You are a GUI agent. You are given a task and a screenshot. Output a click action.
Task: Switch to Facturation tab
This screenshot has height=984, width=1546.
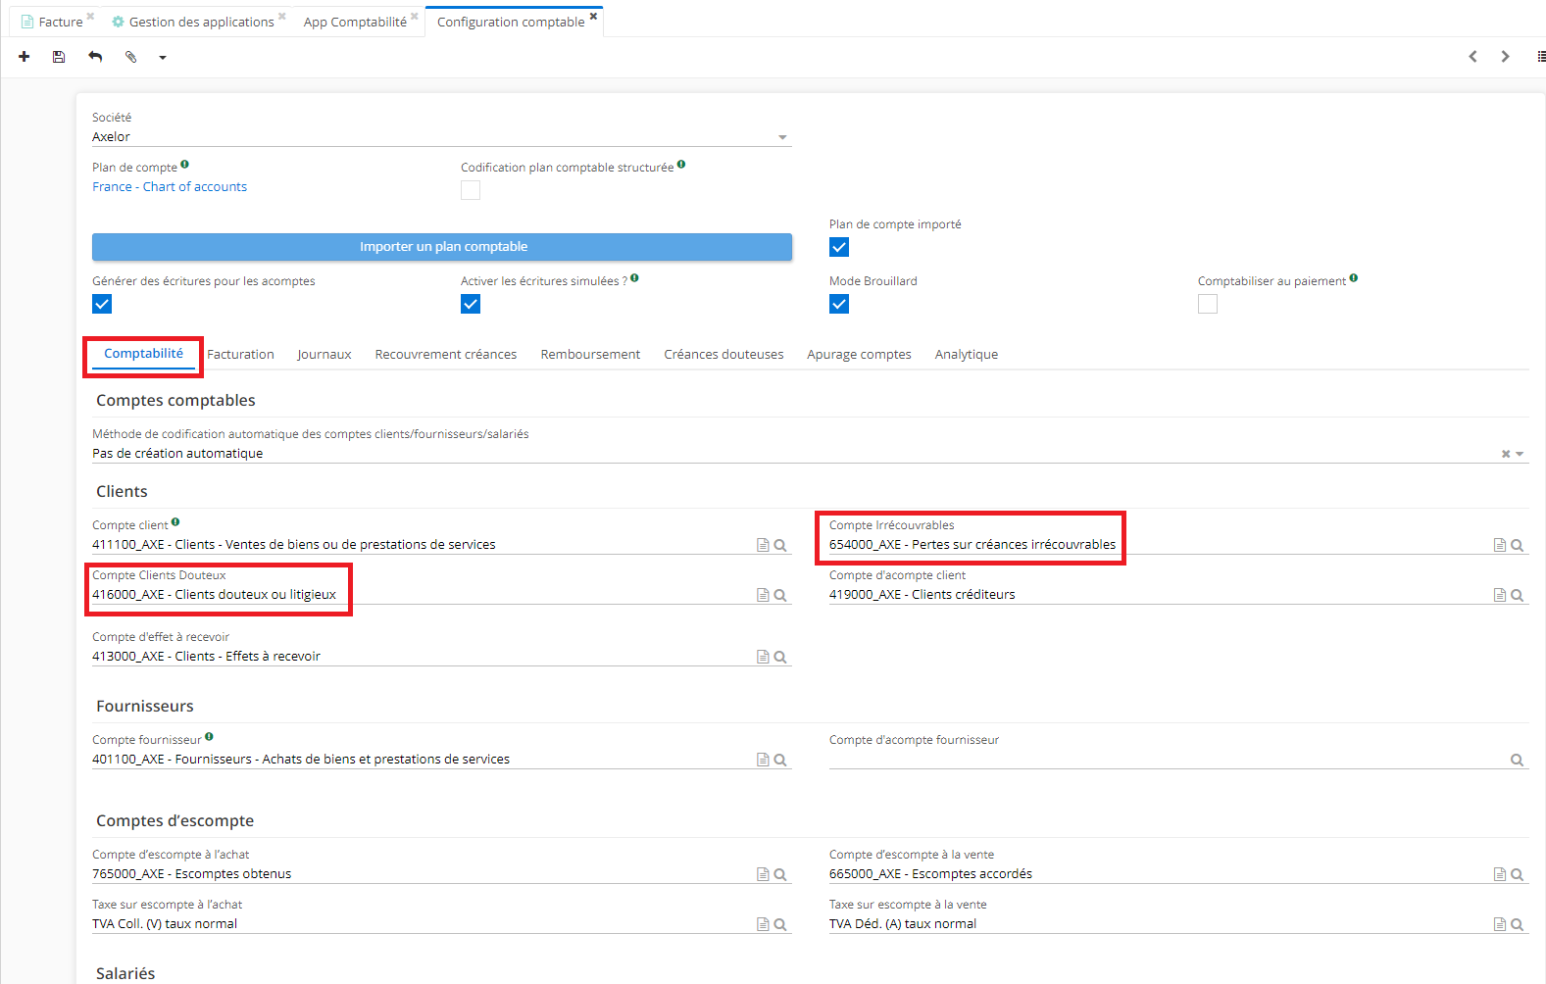pos(240,355)
